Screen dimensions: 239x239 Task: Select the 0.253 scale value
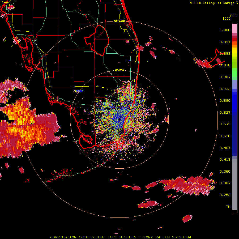click(225, 195)
